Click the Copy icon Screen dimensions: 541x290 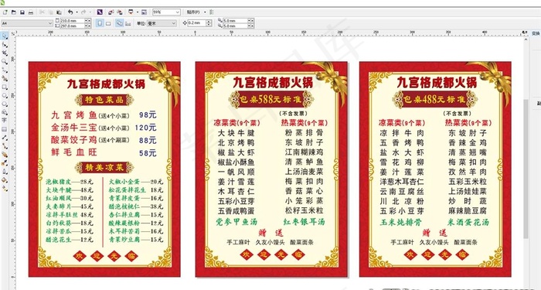[x=51, y=12]
